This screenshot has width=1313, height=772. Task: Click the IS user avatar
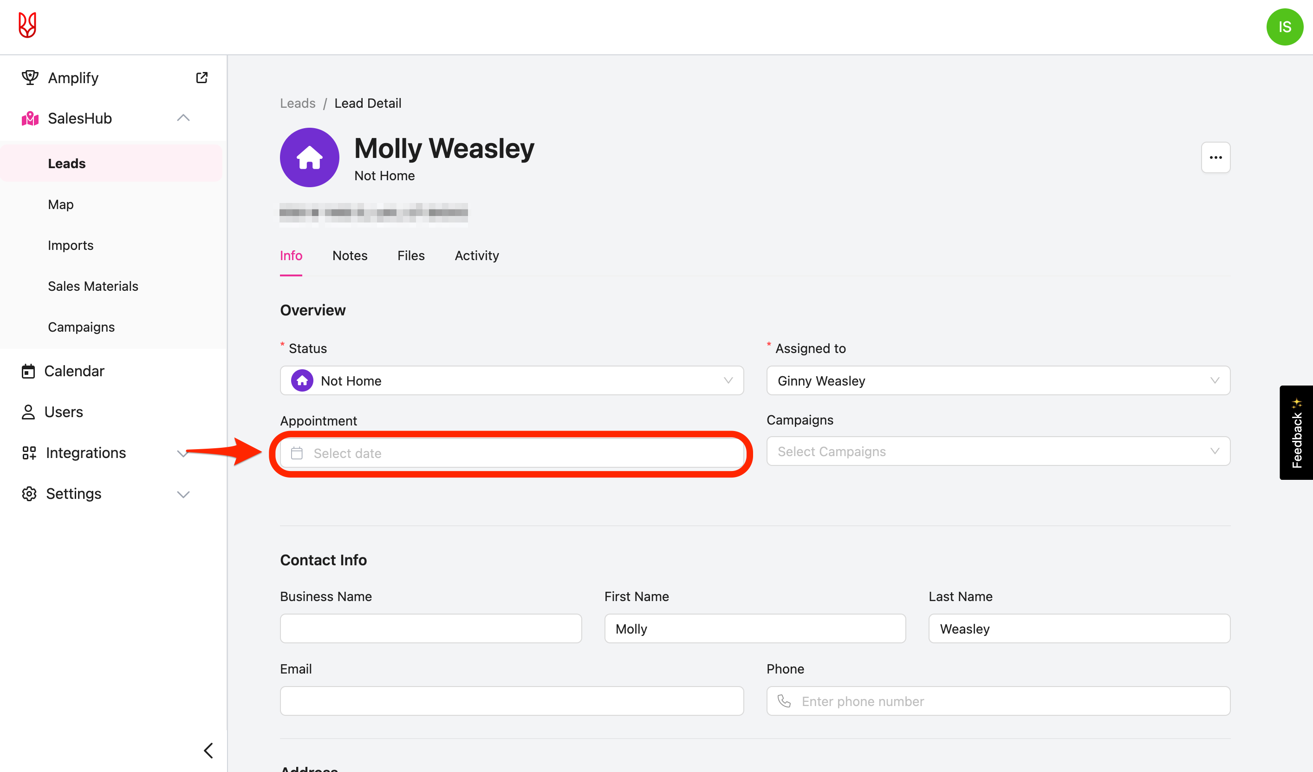click(1284, 26)
